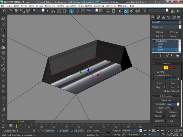Click the Object18 name field

coord(165,22)
